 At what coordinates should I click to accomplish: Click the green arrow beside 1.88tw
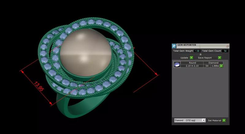click(221, 66)
